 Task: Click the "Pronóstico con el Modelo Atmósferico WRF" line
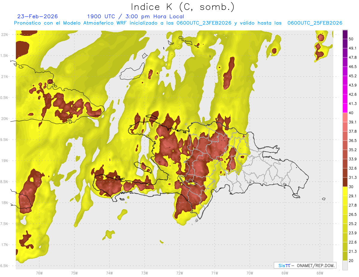178,23
